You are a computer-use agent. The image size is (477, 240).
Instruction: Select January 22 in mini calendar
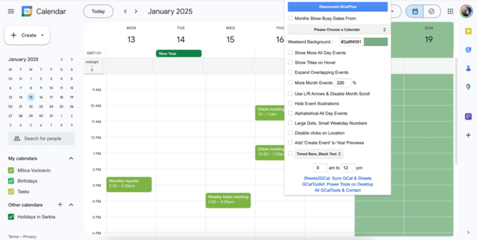30,107
